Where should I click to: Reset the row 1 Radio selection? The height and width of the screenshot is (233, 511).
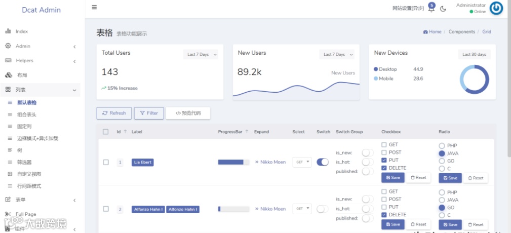pyautogui.click(x=476, y=178)
